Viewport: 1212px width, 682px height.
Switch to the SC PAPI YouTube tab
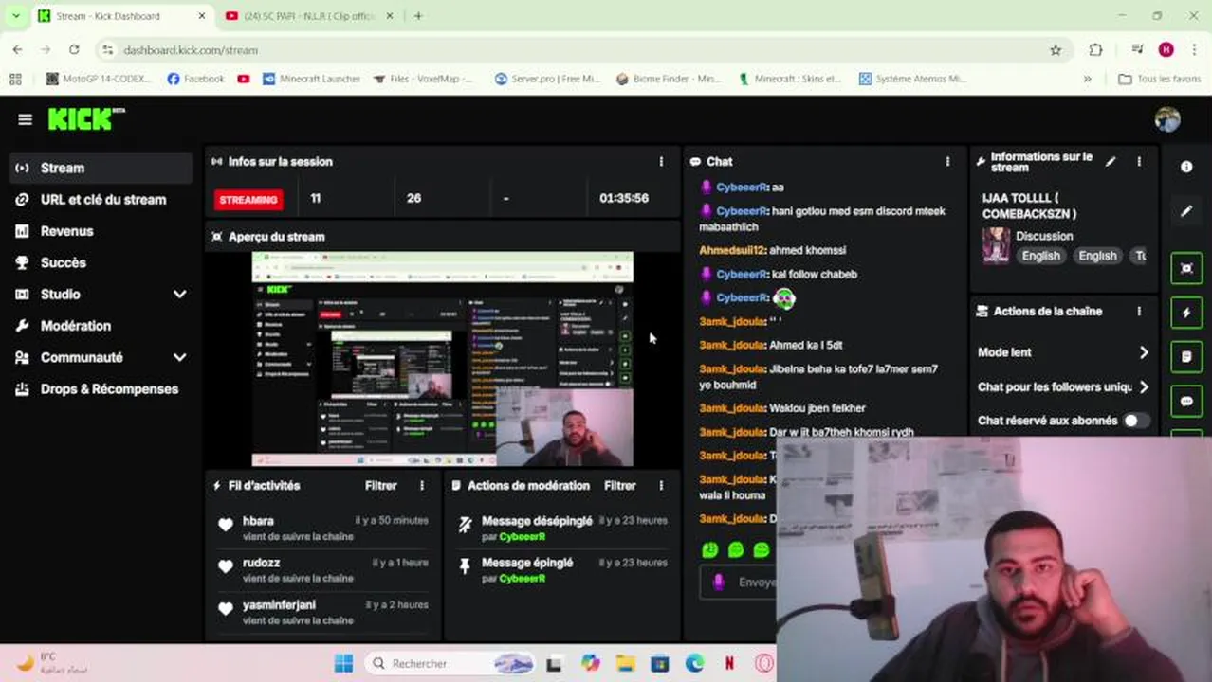pyautogui.click(x=310, y=16)
